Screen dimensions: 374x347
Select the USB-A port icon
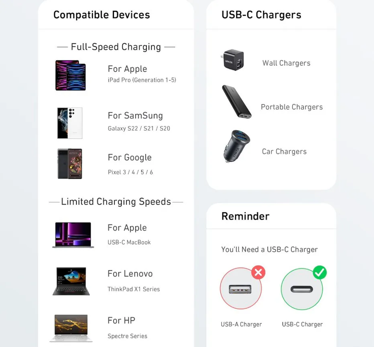click(240, 289)
